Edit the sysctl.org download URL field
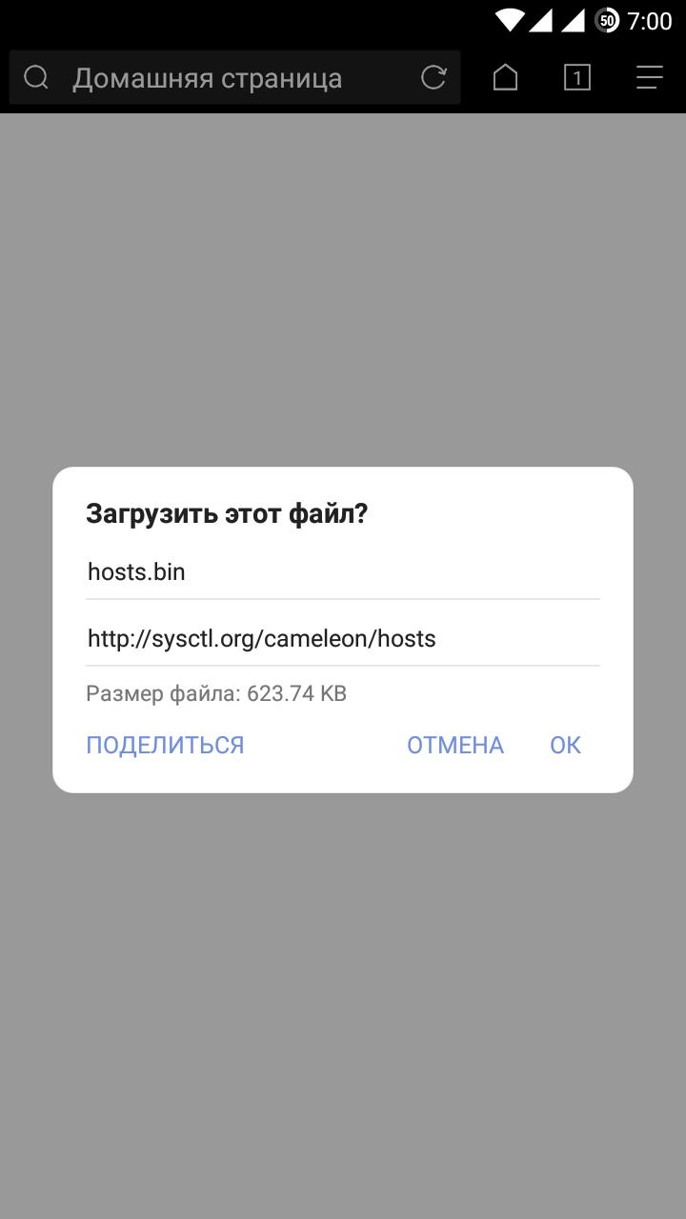Viewport: 686px width, 1219px height. tap(343, 639)
